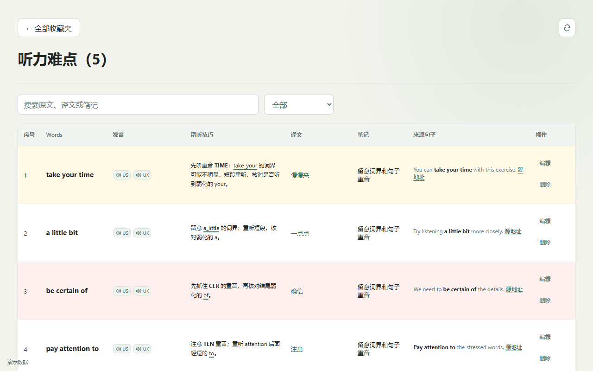
Task: Play UK pronunciation for take your time
Action: click(x=142, y=175)
